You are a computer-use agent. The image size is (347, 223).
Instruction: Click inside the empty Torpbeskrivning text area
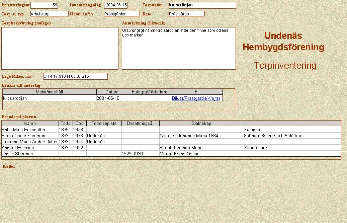[60, 48]
